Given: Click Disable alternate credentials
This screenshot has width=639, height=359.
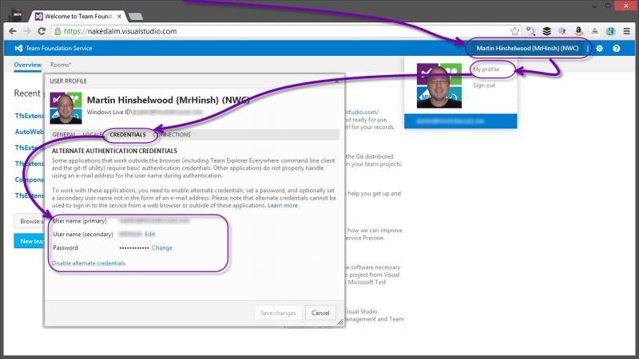Looking at the screenshot, I should coord(89,263).
